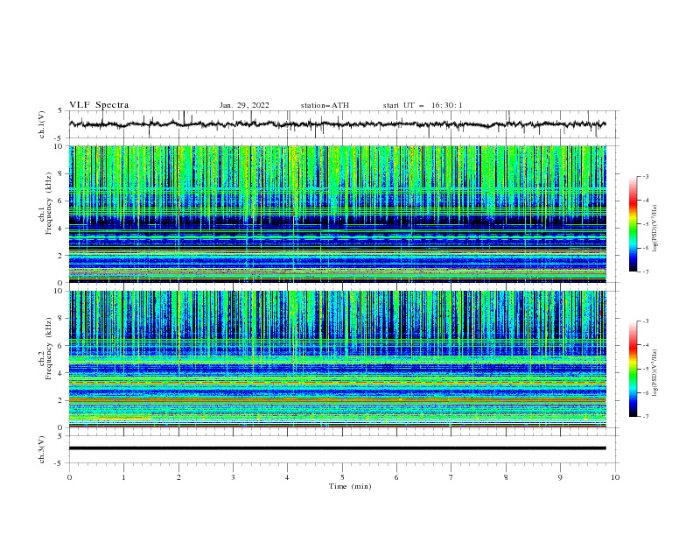Click time-axis tick label "8"
Screen dimensions: 693x536
pos(506,477)
